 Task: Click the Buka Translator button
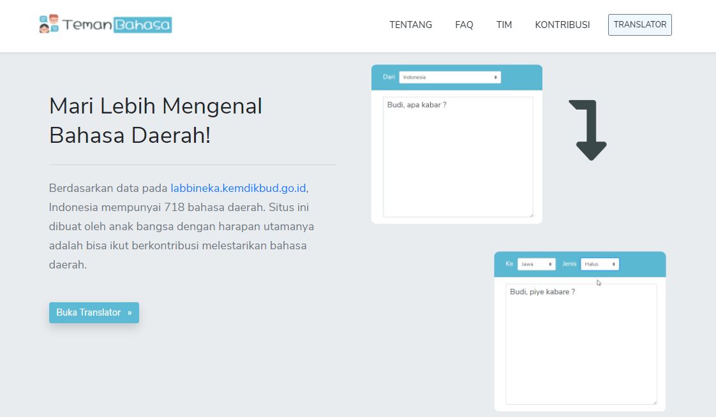94,312
